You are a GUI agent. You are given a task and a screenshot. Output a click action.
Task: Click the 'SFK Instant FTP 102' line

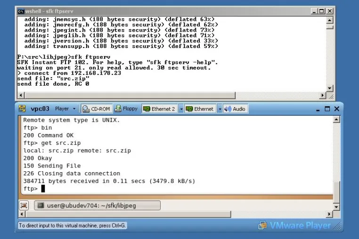pyautogui.click(x=117, y=63)
